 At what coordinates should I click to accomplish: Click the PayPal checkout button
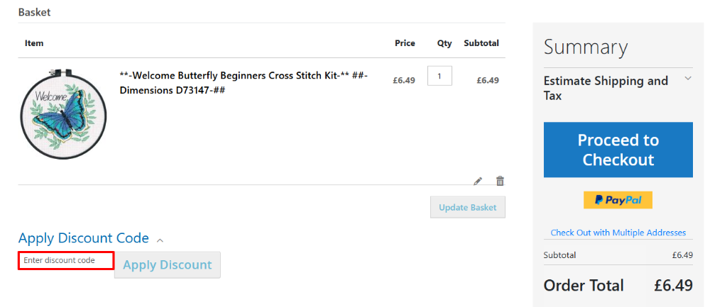pyautogui.click(x=618, y=200)
